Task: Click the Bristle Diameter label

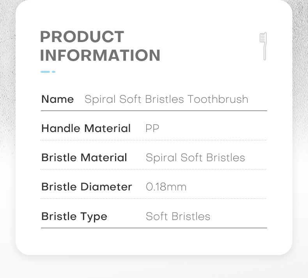Action: pos(87,187)
